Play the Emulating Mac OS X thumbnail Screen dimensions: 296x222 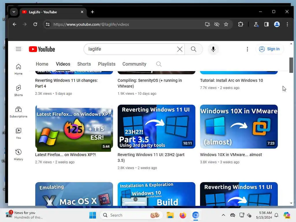74,194
